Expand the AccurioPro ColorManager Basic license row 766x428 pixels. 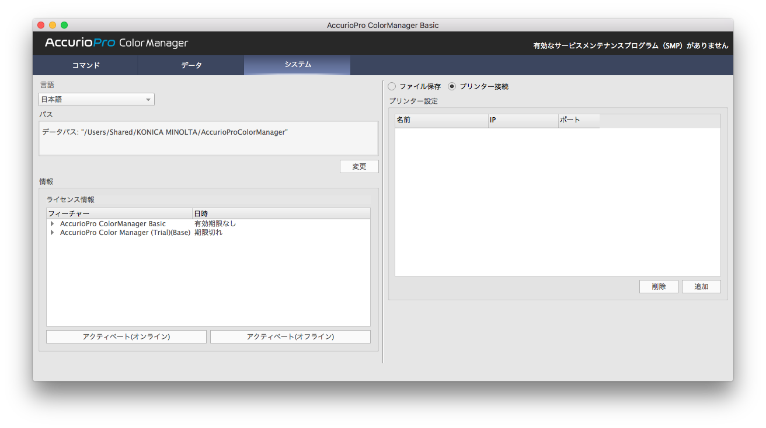pyautogui.click(x=53, y=224)
